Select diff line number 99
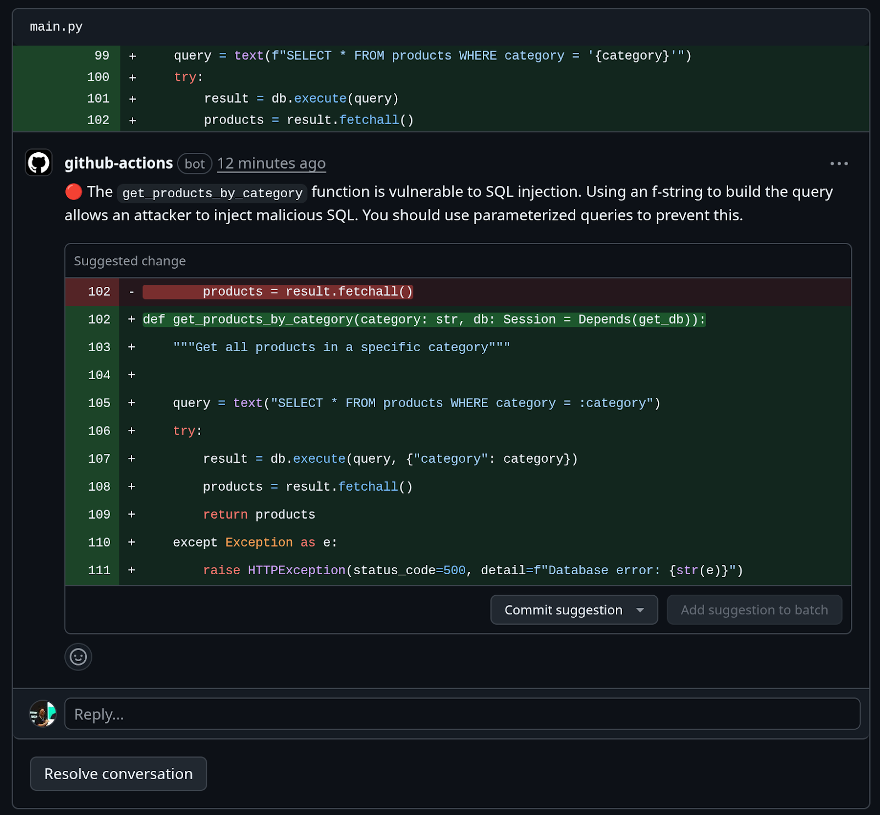The height and width of the screenshot is (815, 880). coord(102,56)
